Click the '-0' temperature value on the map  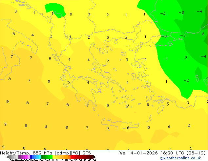(164, 36)
